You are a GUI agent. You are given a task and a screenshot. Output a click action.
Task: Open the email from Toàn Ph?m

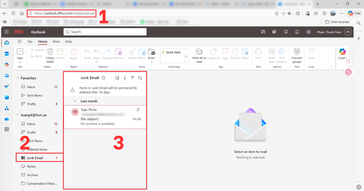[105, 117]
